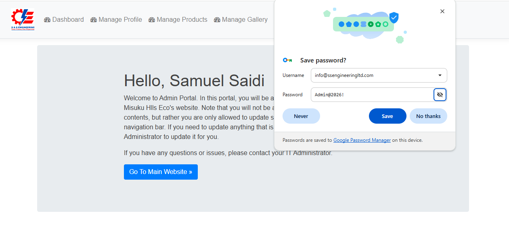Click the Save button

coord(388,116)
